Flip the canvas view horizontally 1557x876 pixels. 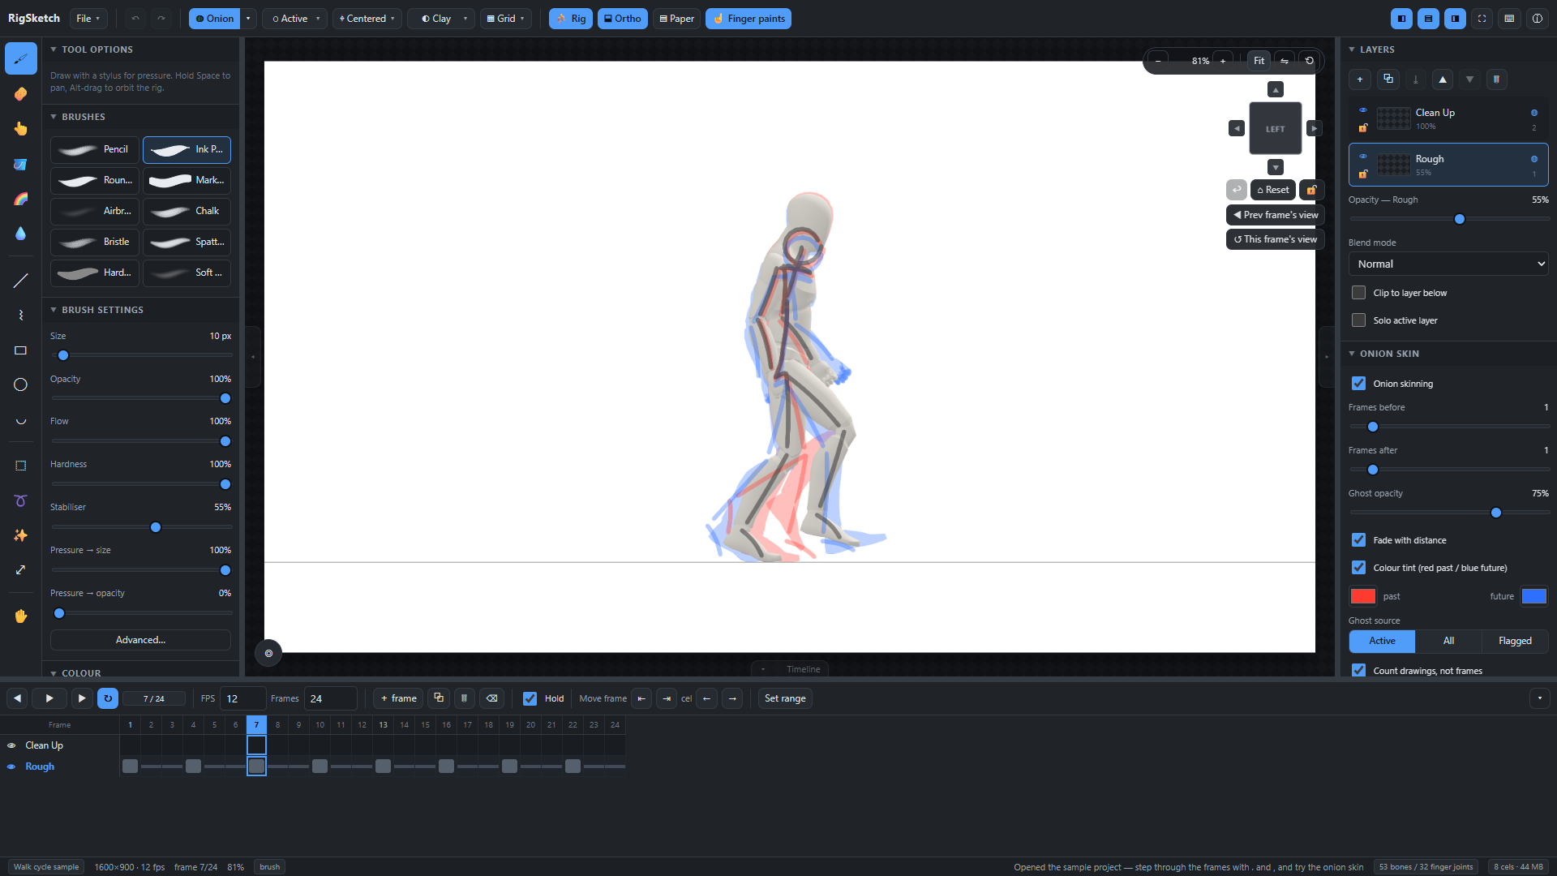pos(1285,61)
